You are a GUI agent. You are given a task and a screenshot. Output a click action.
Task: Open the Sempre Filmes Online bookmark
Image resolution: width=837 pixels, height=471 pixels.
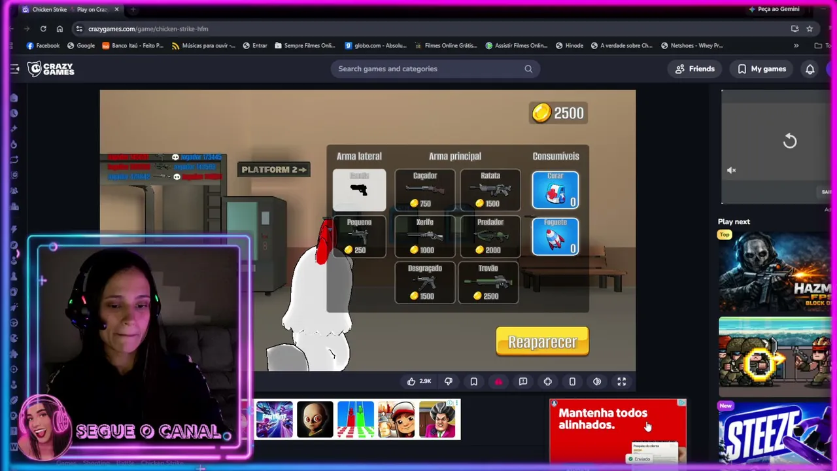[305, 46]
